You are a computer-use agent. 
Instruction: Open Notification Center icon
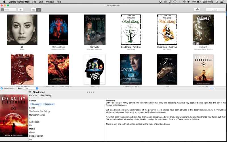pyautogui.click(x=222, y=2)
